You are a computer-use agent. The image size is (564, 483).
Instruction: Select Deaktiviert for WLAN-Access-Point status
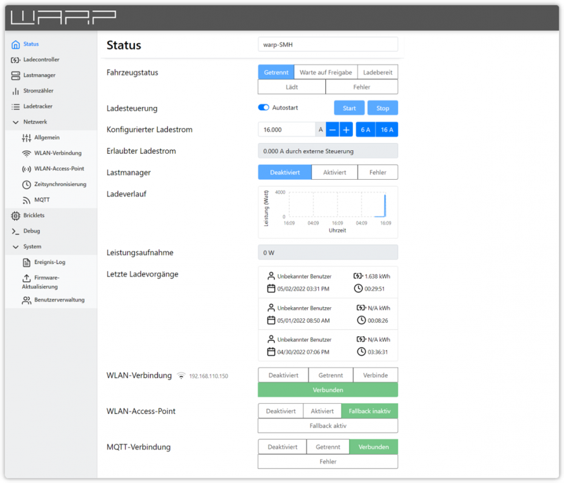click(x=281, y=411)
